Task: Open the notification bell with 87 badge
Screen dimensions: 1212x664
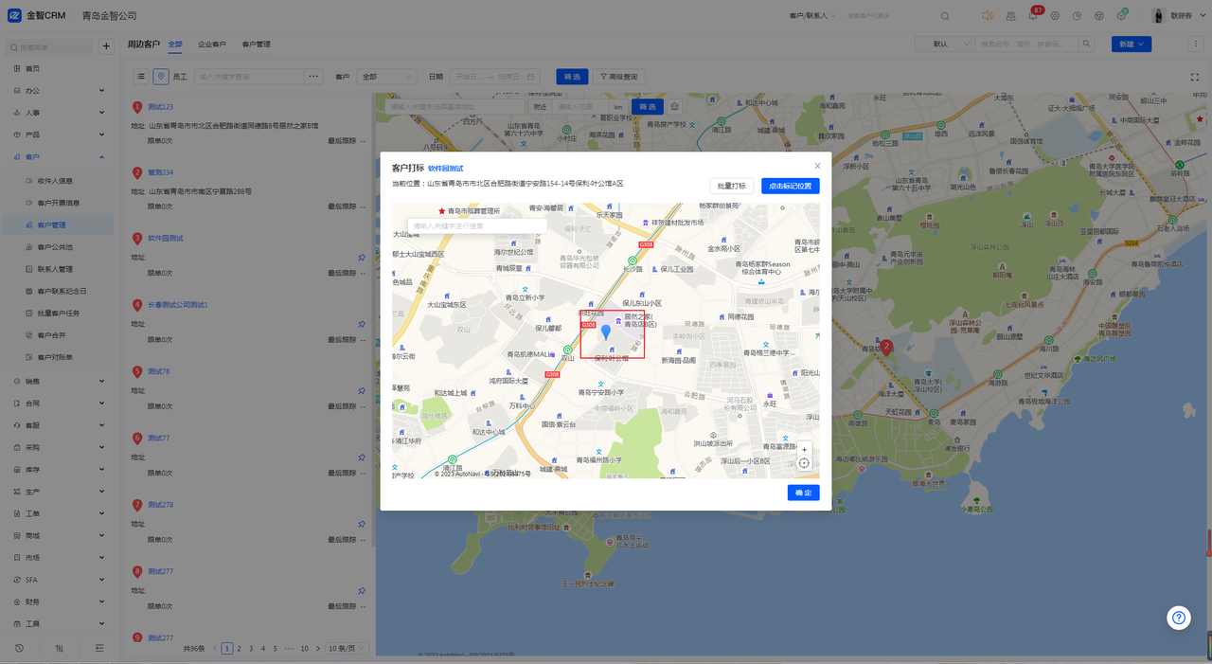Action: [x=1033, y=15]
